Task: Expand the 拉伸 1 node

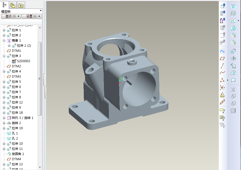Action: pyautogui.click(x=4, y=30)
